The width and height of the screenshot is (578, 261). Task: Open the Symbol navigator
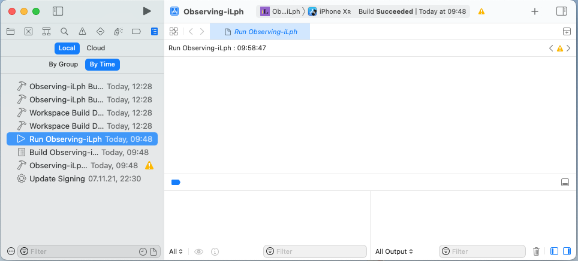[x=46, y=32]
